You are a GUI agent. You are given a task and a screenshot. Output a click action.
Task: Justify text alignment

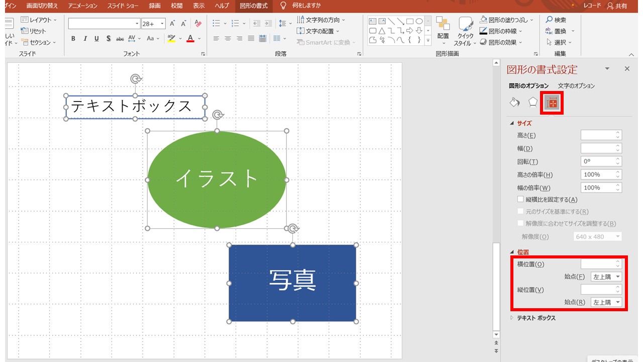(251, 39)
